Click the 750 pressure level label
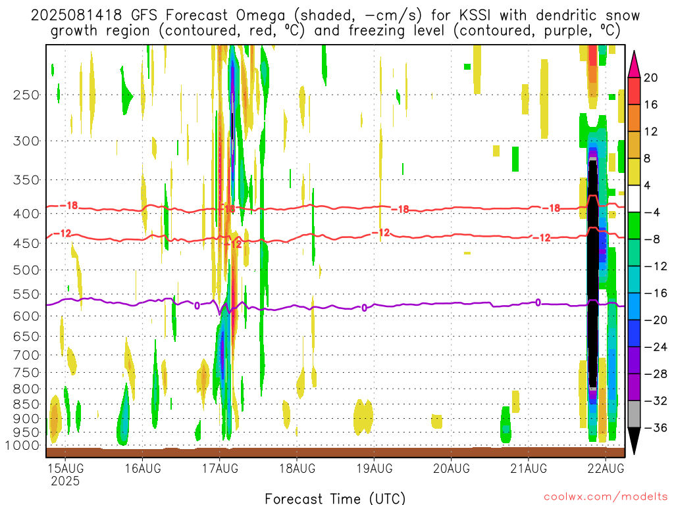 click(x=26, y=373)
